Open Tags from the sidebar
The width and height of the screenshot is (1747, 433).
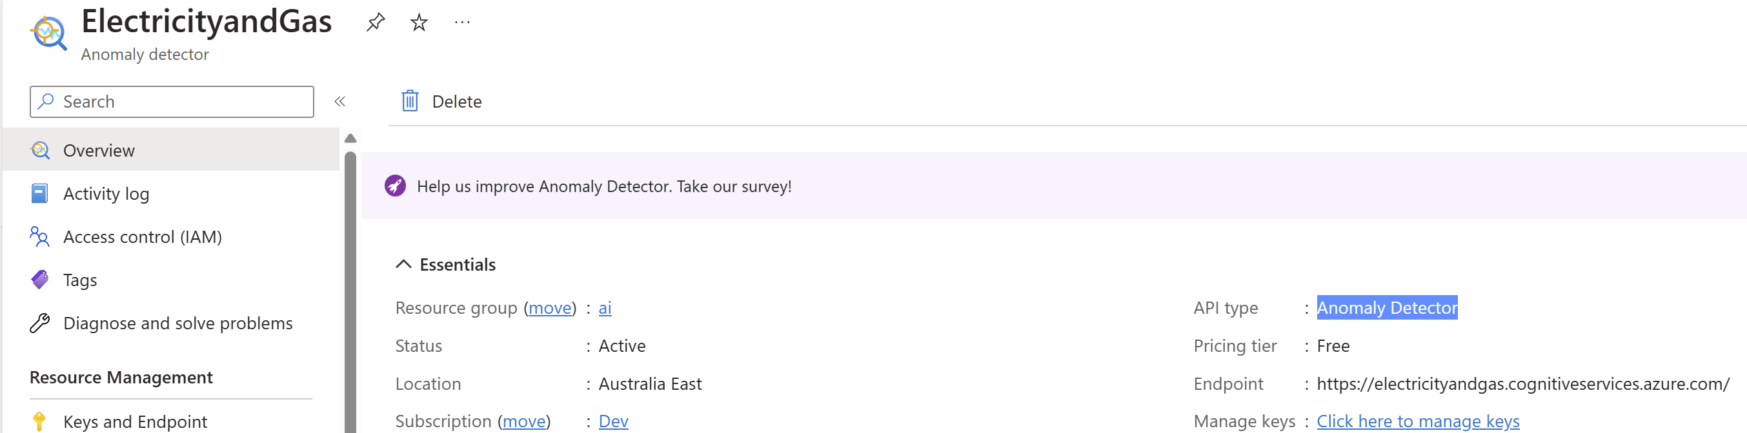(x=80, y=280)
